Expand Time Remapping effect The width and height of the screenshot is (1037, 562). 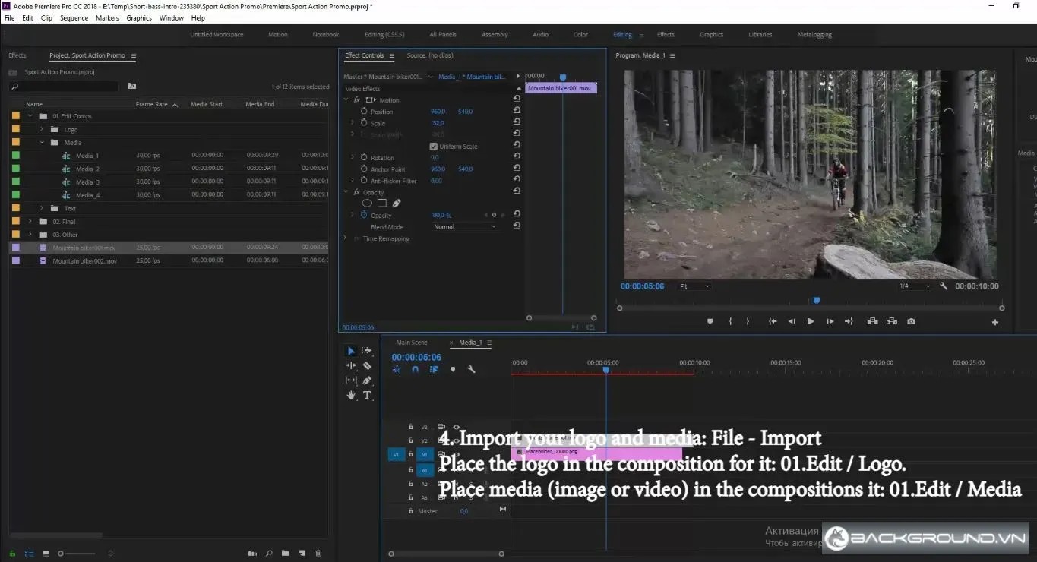(346, 238)
